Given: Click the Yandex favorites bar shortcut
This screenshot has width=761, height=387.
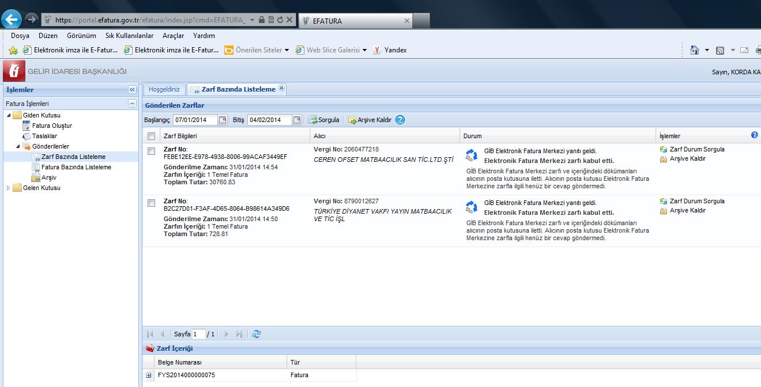Looking at the screenshot, I should pos(390,50).
